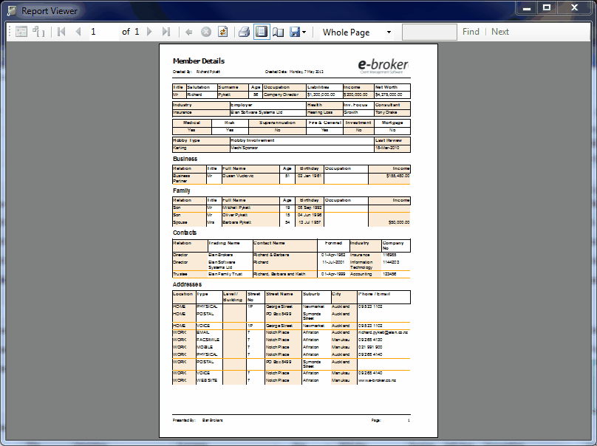The image size is (597, 446).
Task: Go to the next page
Action: (x=149, y=32)
